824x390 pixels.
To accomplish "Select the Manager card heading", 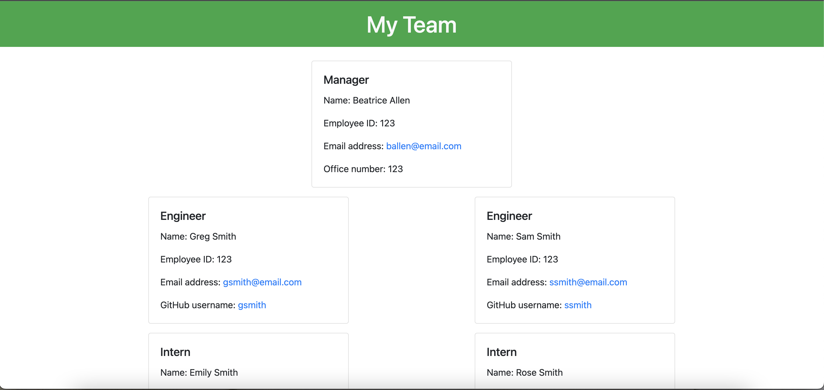I will (346, 80).
